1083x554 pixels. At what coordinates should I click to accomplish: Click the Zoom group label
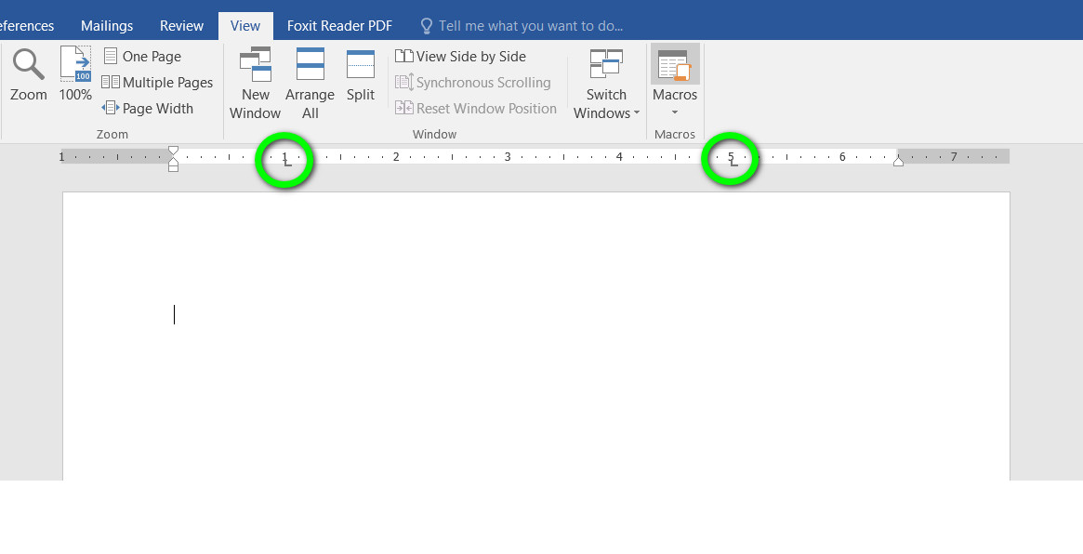(112, 134)
